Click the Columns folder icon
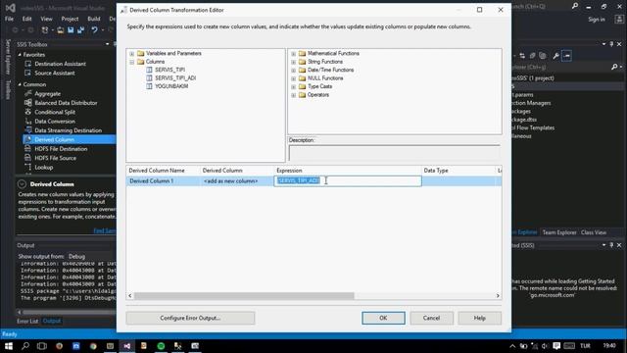The image size is (627, 353). point(140,62)
